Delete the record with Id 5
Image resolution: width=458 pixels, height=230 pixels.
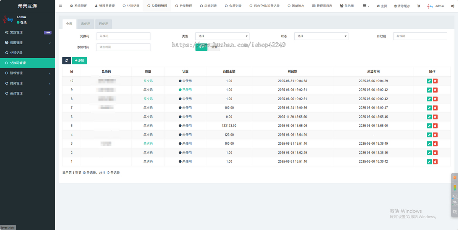tap(435, 126)
